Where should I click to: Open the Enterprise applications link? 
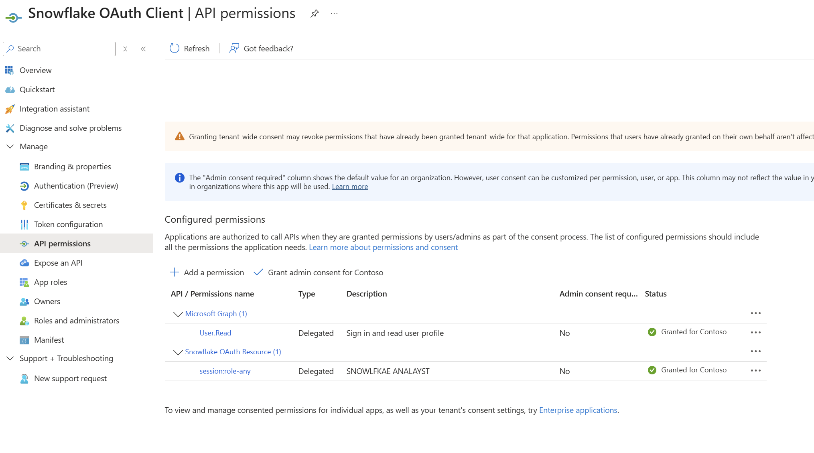point(578,410)
